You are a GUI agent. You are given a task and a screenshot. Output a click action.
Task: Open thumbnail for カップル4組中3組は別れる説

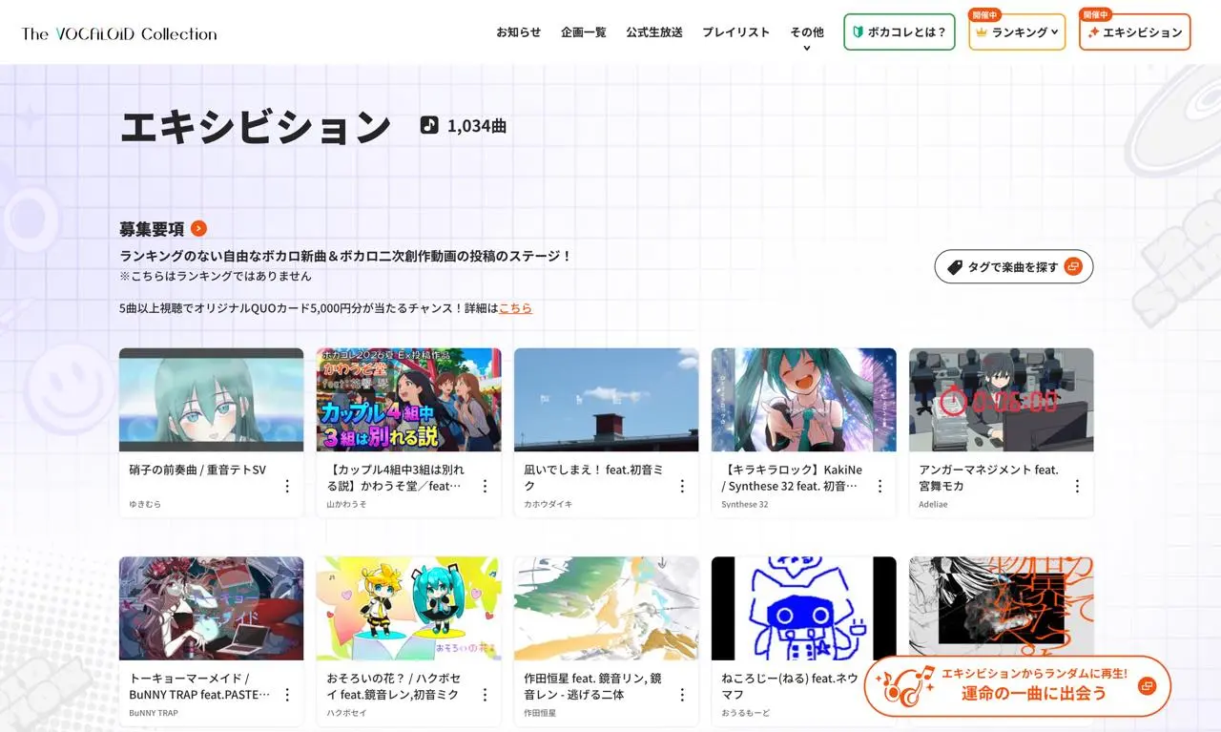408,400
